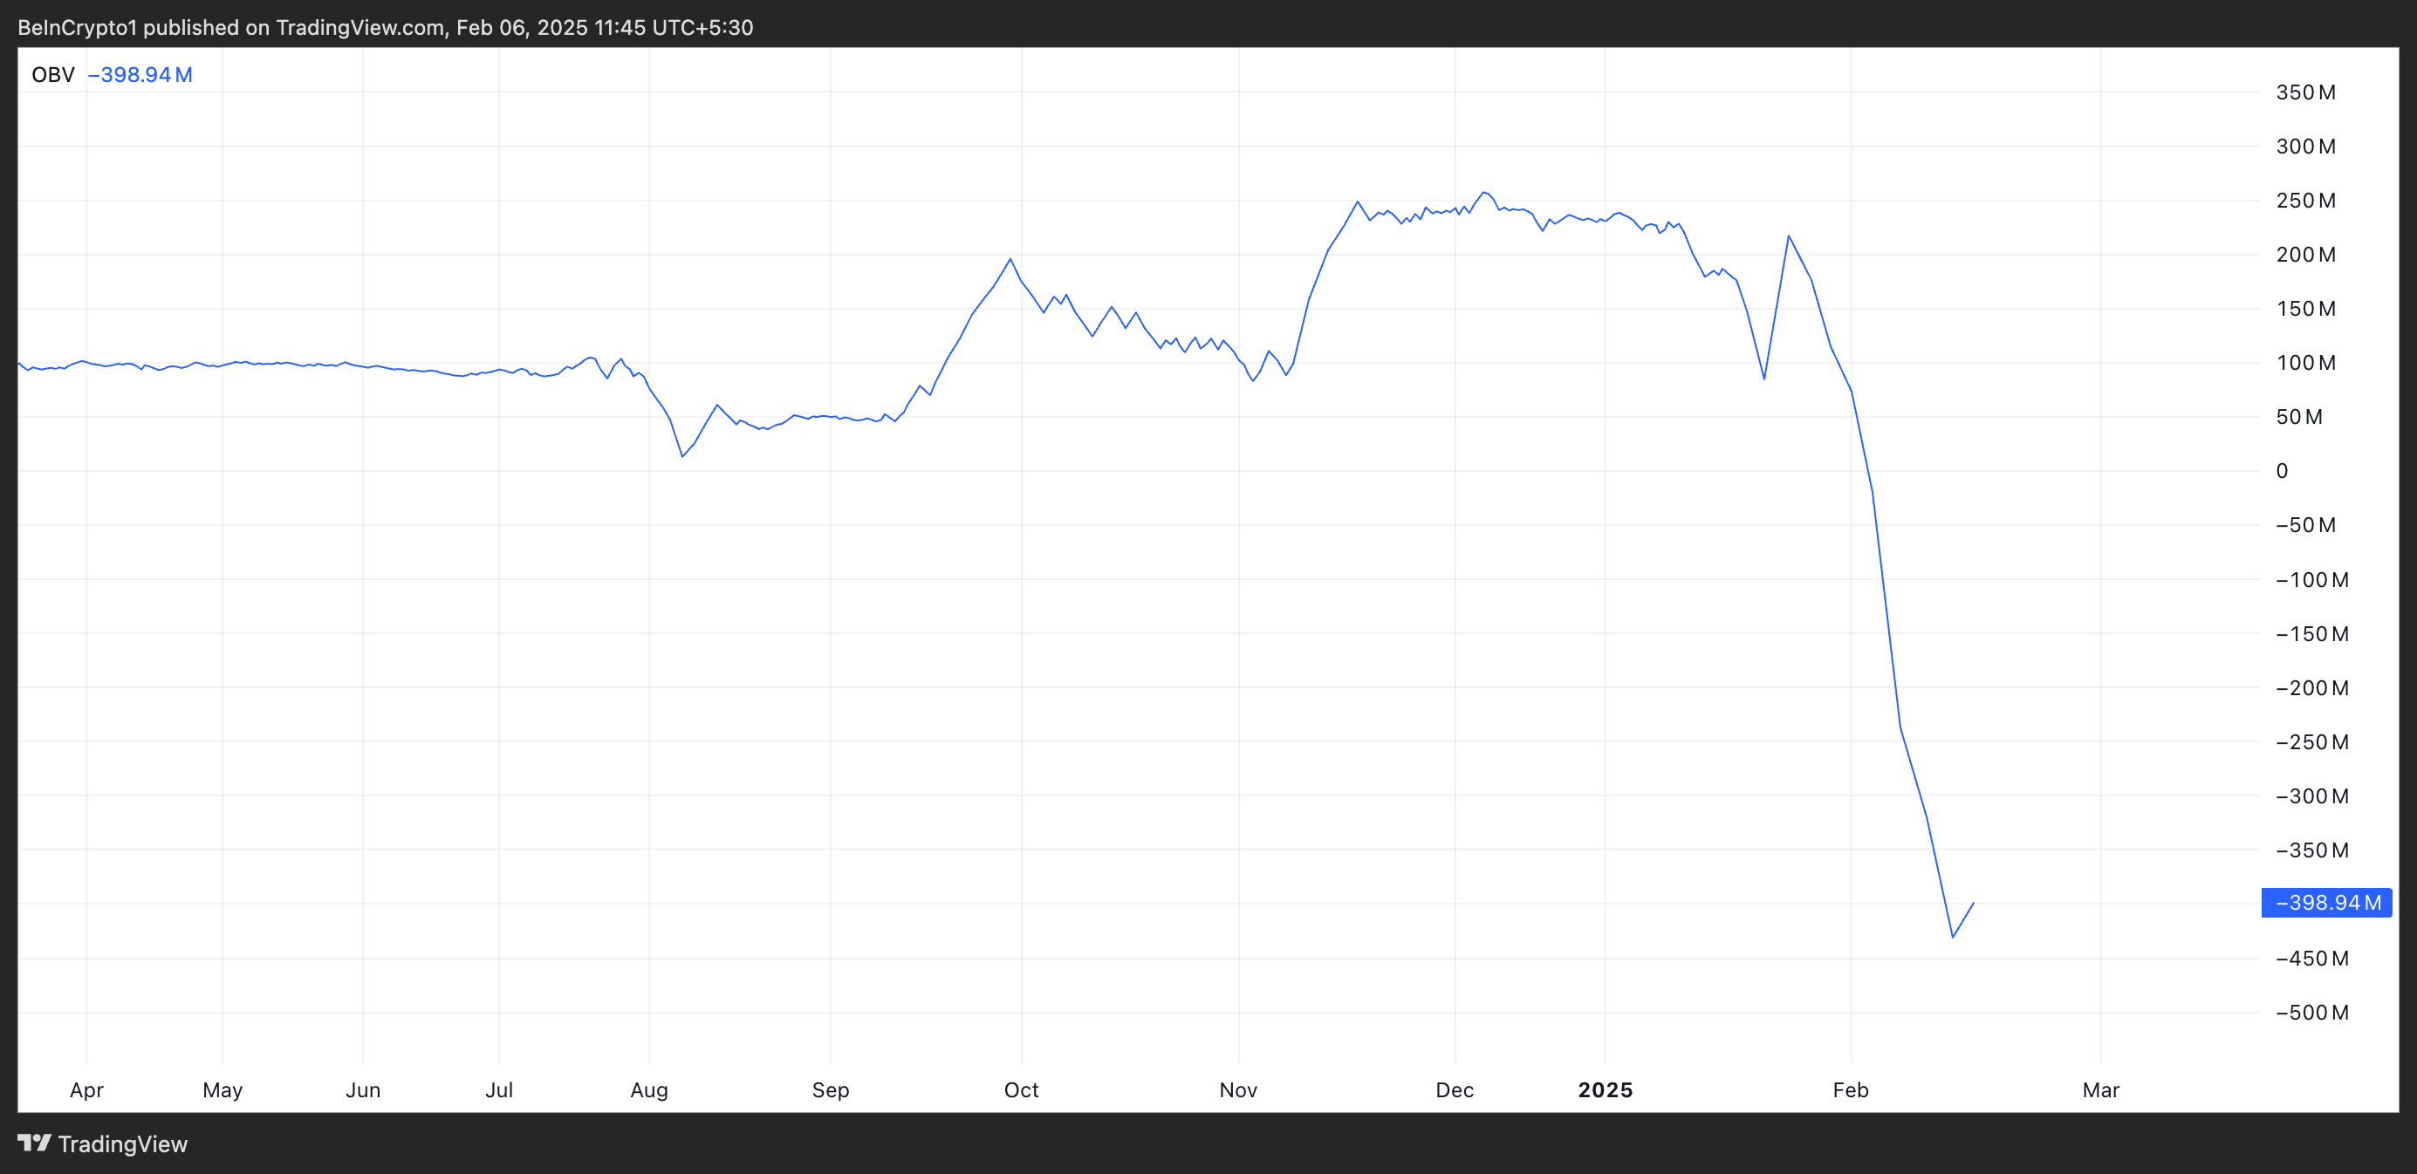Click the Feb label on the time axis
Screen dimensions: 2417x1174
pos(1851,1089)
